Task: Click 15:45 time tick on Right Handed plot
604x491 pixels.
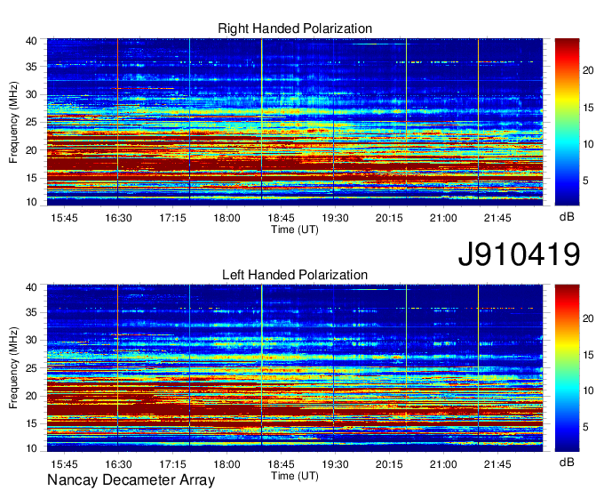Action: point(64,218)
